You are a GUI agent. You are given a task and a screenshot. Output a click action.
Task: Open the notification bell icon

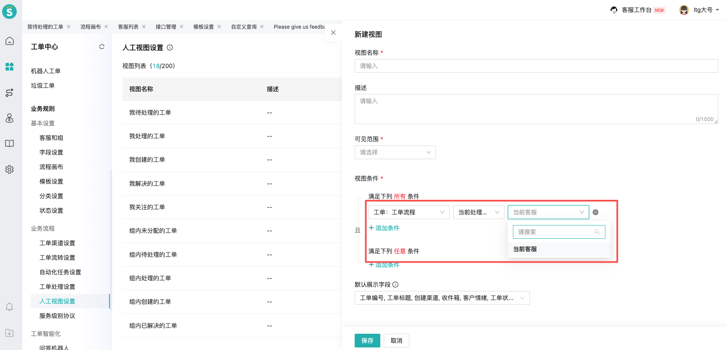coord(9,307)
